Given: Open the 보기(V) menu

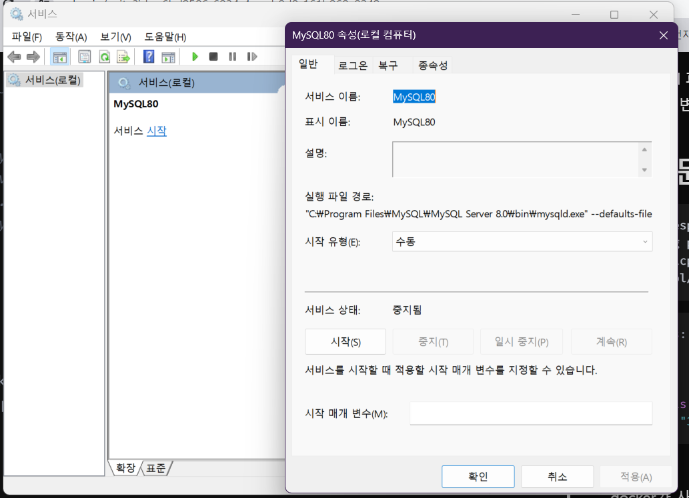Looking at the screenshot, I should (115, 37).
